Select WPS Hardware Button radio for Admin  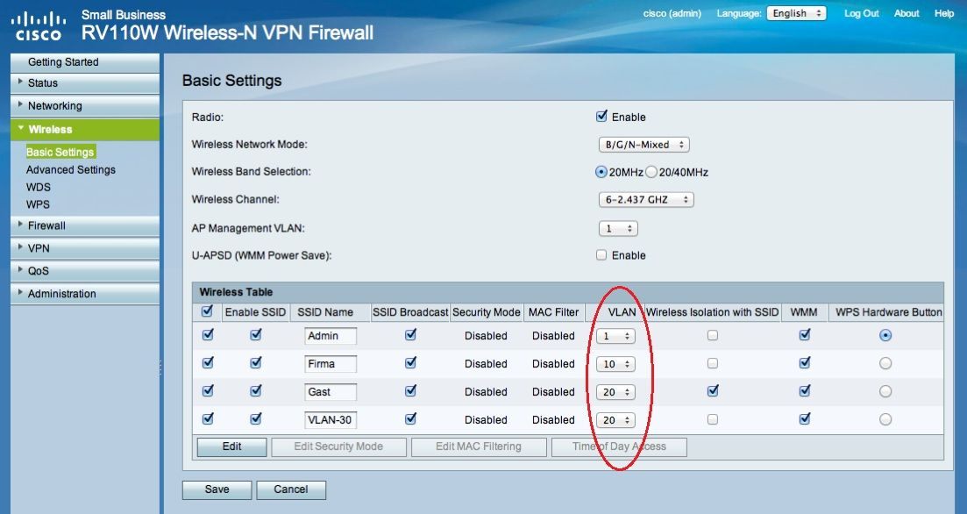click(885, 335)
